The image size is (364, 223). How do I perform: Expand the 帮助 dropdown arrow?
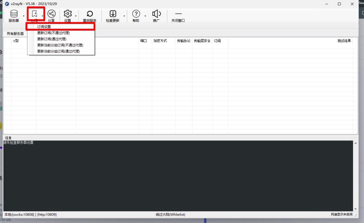tap(145, 16)
